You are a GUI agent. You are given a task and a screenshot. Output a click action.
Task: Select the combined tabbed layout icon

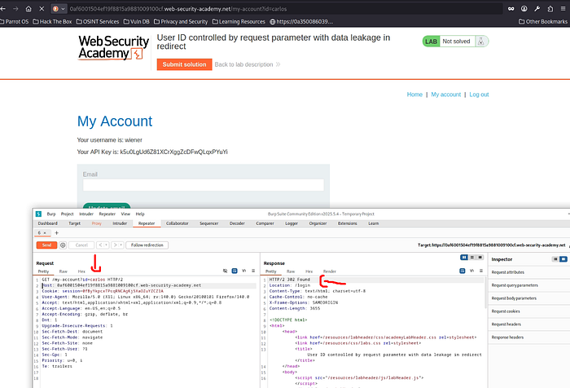tap(480, 258)
